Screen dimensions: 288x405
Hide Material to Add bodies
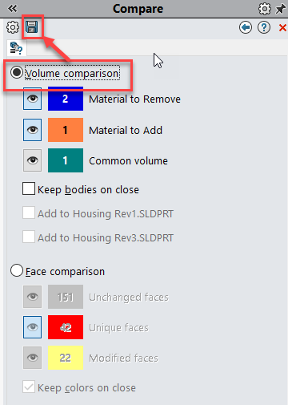[x=32, y=130]
